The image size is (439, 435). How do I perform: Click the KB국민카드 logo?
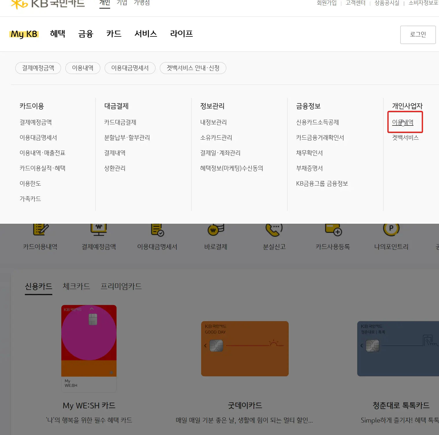[48, 4]
